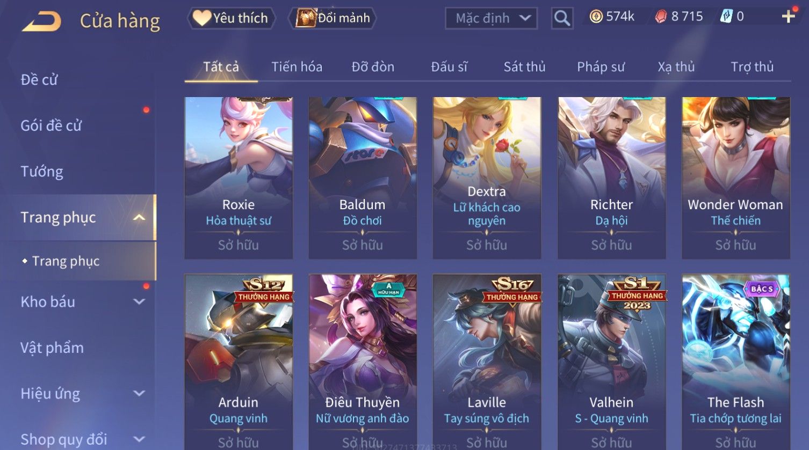
Task: Switch to the Pháp sư tab
Action: (601, 67)
